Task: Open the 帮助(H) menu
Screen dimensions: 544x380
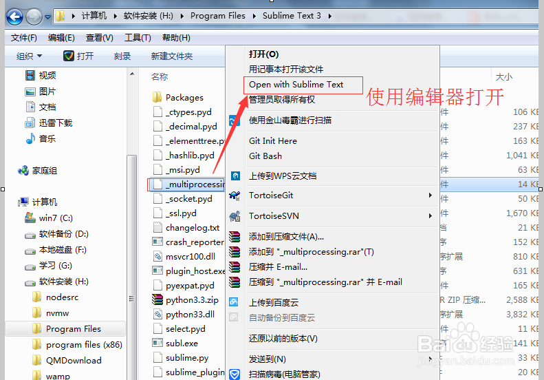Action: click(176, 37)
